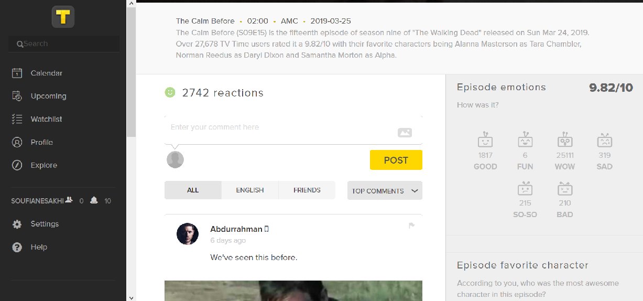Viewport: 643px width, 301px height.
Task: Click the yellow POST button
Action: [x=396, y=160]
